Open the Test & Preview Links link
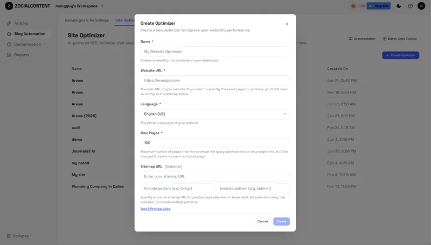Screen dimensions: 431x245 tap(155, 209)
